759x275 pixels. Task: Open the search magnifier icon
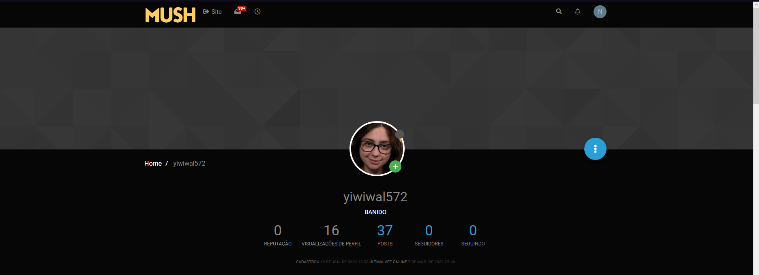(x=559, y=11)
